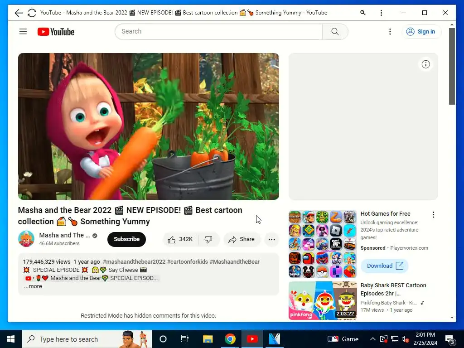Image resolution: width=464 pixels, height=348 pixels.
Task: Open the Masha and The ... channel name
Action: coord(64,235)
